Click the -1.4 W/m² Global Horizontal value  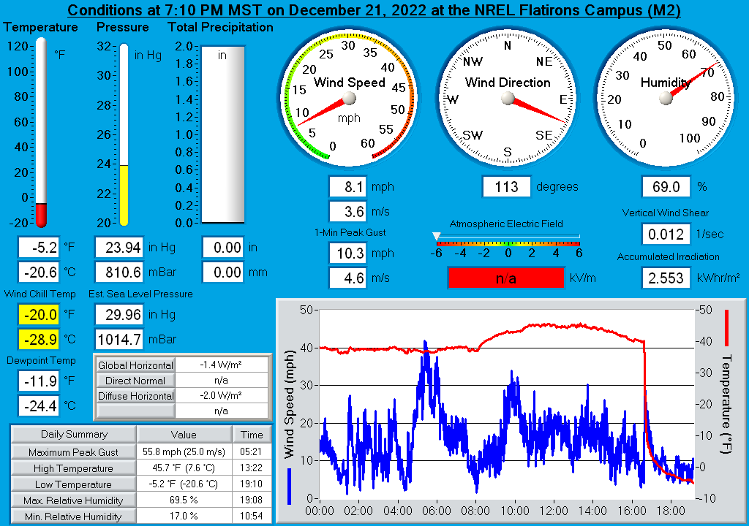(x=221, y=365)
